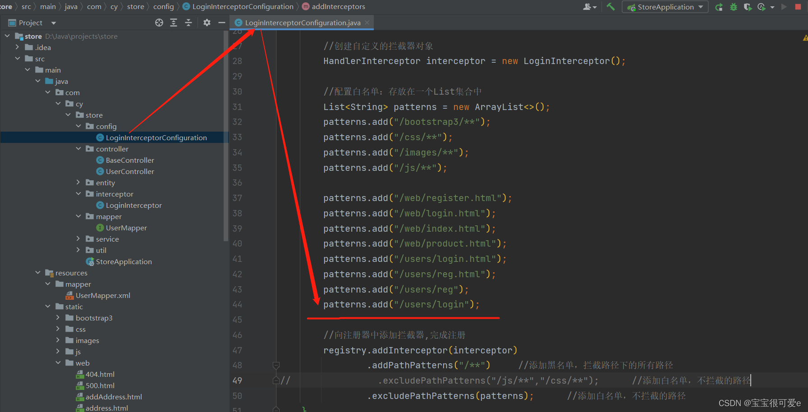Collapse the src folder
Viewport: 808px width, 412px height.
(x=17, y=58)
